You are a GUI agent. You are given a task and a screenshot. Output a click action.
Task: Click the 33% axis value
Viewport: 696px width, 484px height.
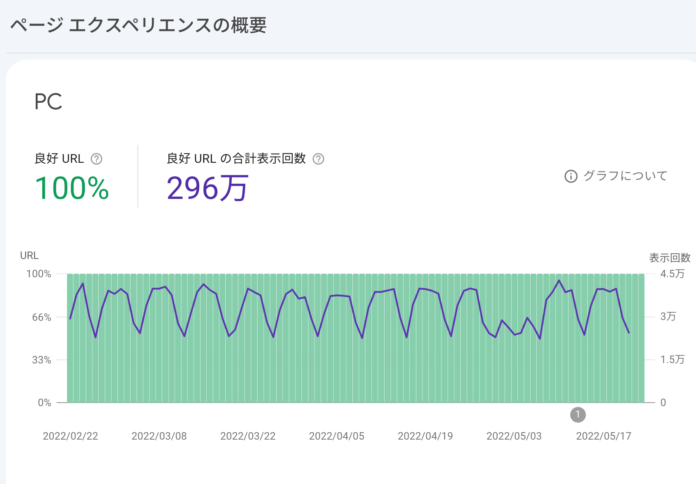(x=42, y=360)
